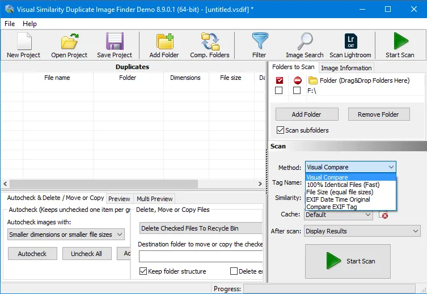The image size is (427, 294).
Task: Open Autocheck images with dropdown
Action: (66, 235)
